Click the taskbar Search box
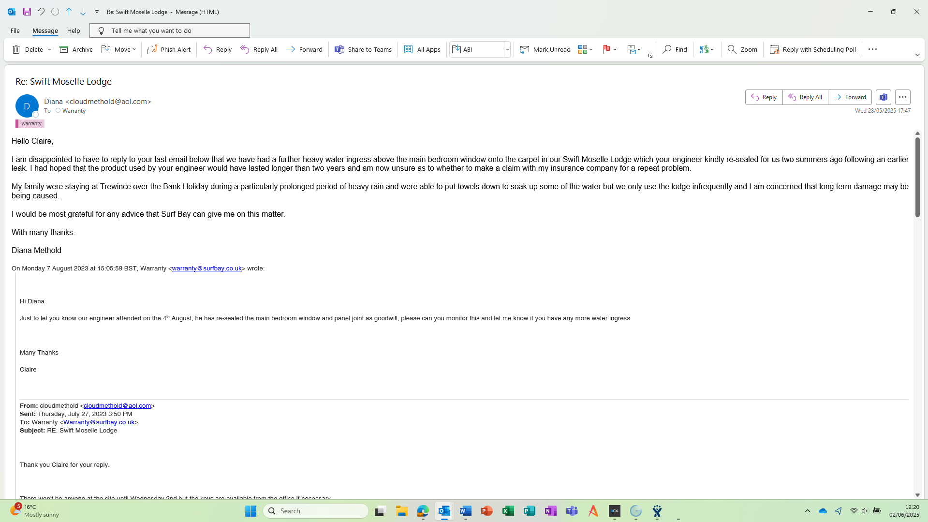 (x=316, y=511)
